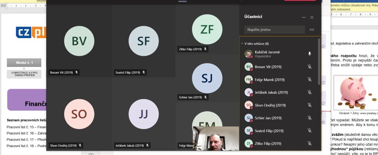Click the Modul č. 1 button in the document

click(x=24, y=63)
